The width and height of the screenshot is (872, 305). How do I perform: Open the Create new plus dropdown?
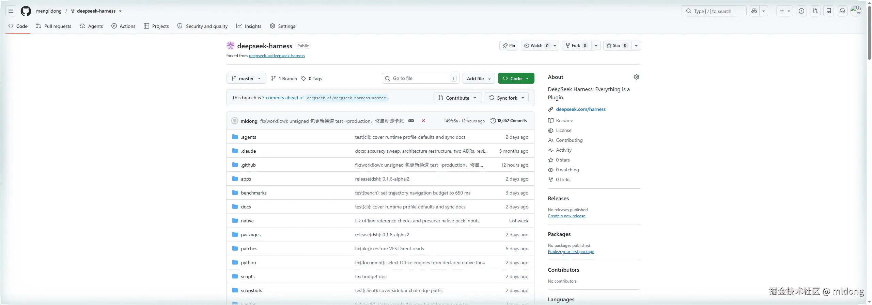tap(785, 11)
